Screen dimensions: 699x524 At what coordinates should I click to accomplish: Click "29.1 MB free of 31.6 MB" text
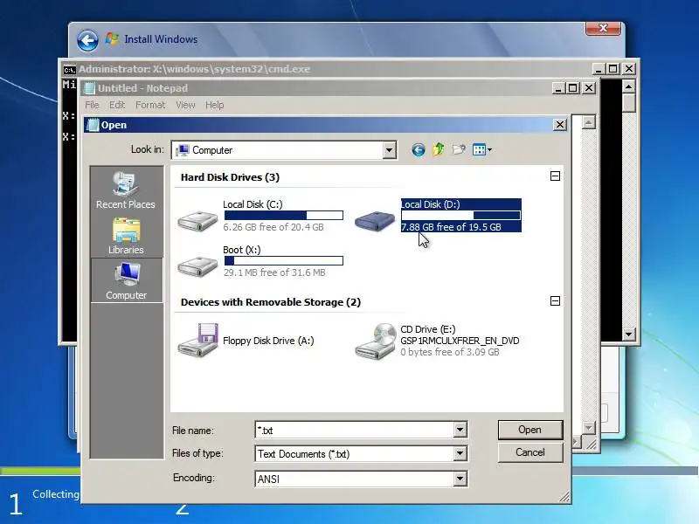click(x=274, y=272)
